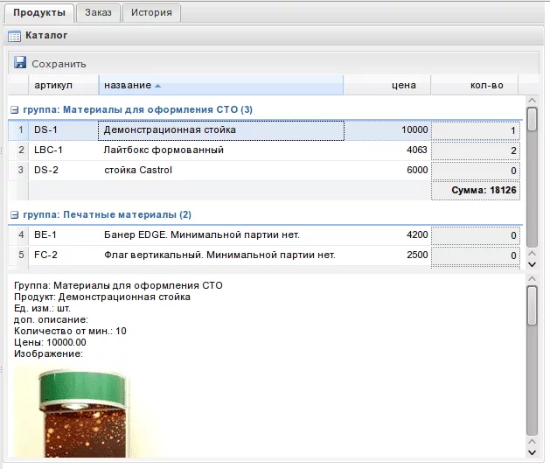Sort by цена column header
The width and height of the screenshot is (550, 469).
pos(386,85)
